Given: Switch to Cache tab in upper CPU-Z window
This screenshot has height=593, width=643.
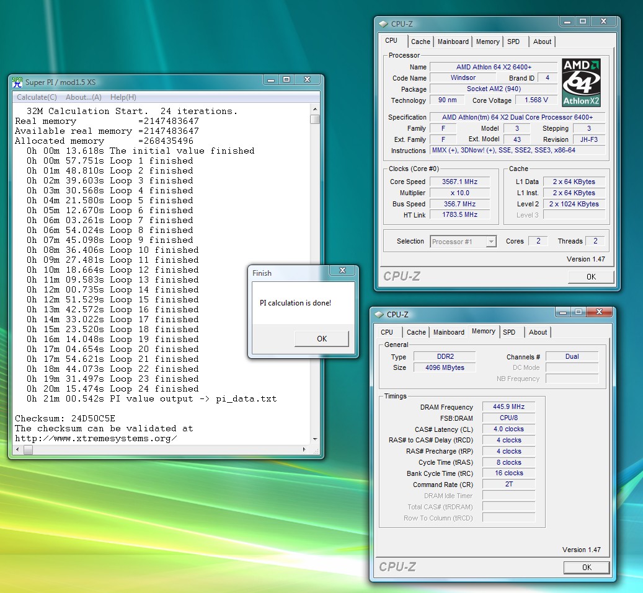Looking at the screenshot, I should 420,42.
